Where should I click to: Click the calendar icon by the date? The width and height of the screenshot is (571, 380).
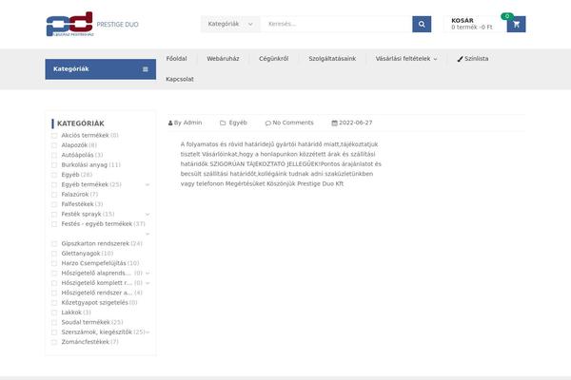tap(334, 123)
